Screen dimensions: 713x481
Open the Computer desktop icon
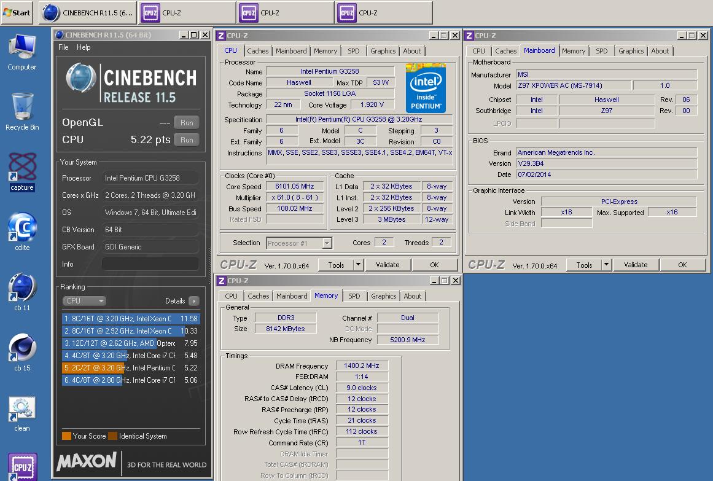[22, 52]
